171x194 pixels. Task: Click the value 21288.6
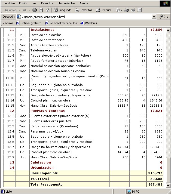point(156,106)
